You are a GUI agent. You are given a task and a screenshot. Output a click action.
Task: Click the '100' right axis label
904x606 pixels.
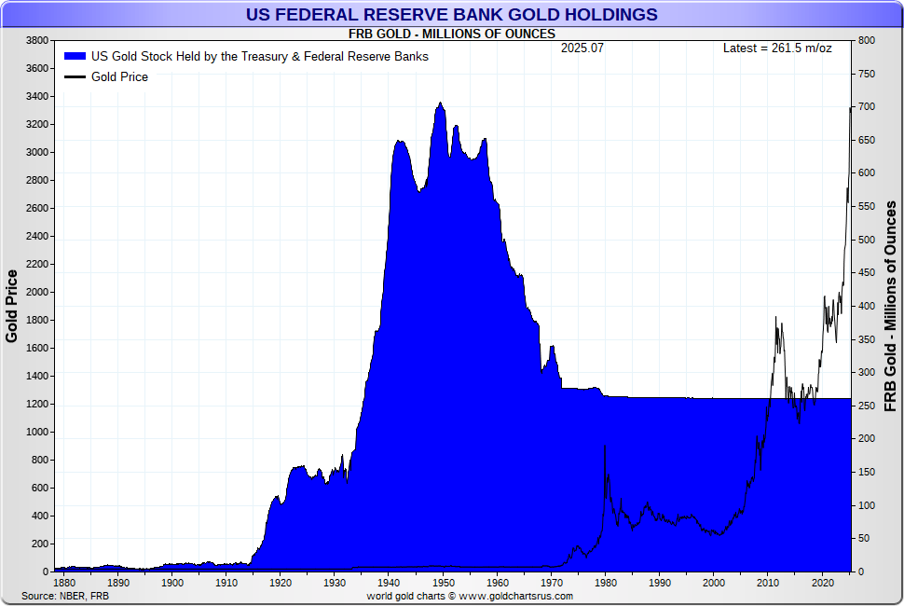pyautogui.click(x=867, y=505)
